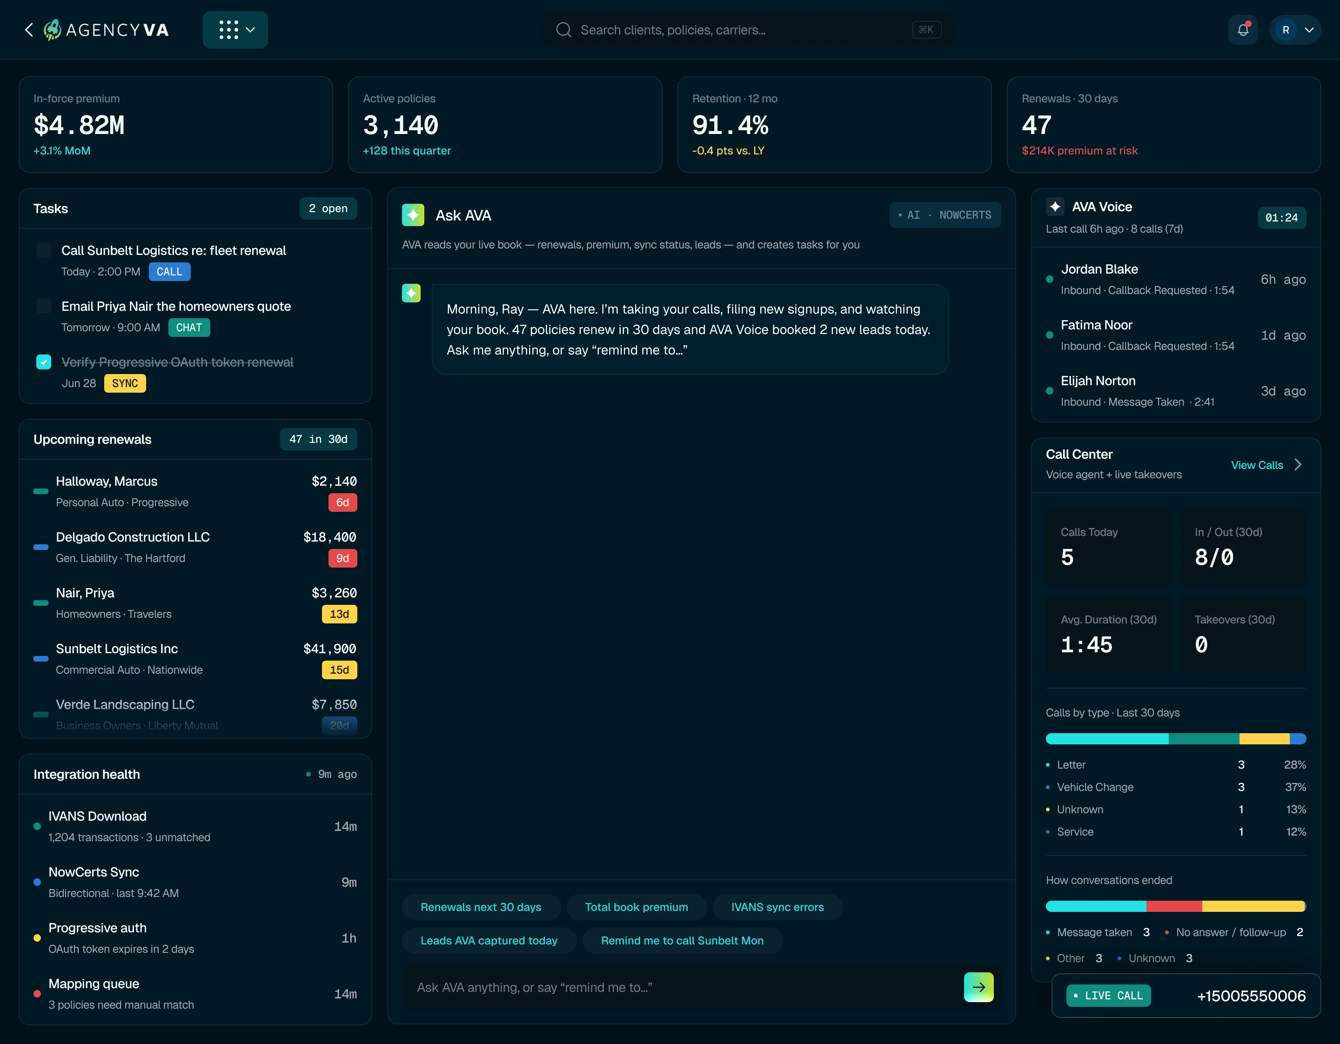Open the Renewals 30 days stat card
The image size is (1340, 1044).
[x=1163, y=125]
